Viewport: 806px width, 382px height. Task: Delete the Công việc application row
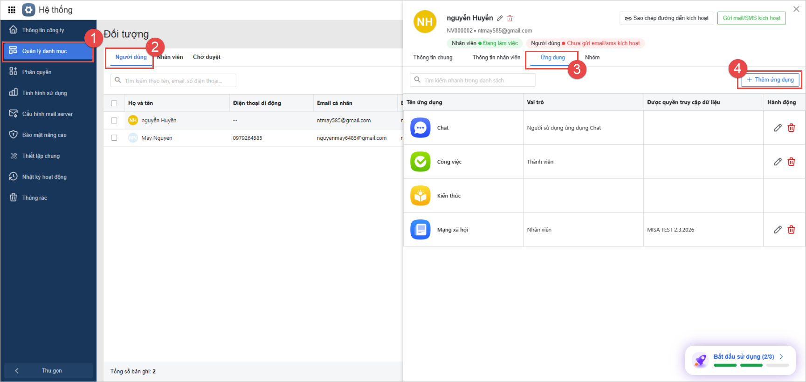coord(791,162)
